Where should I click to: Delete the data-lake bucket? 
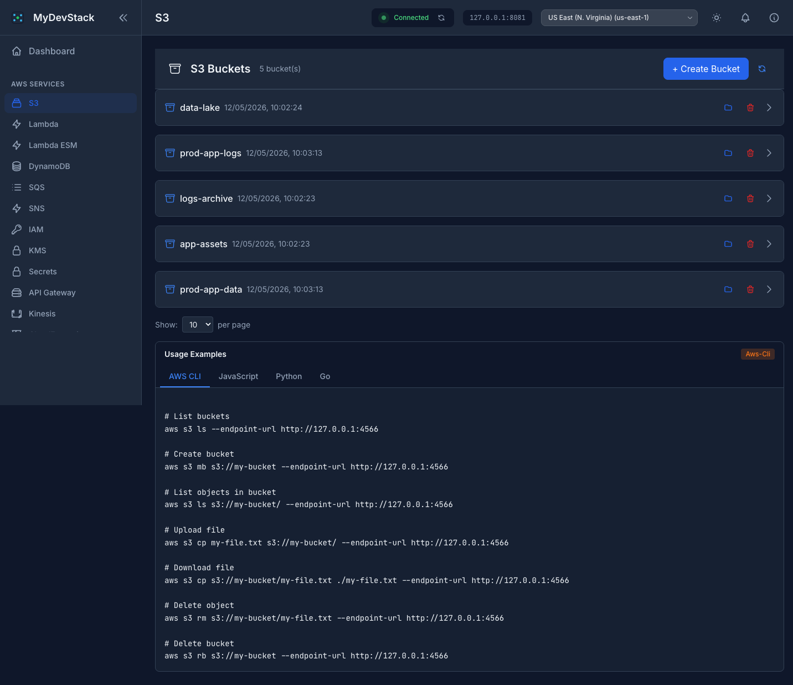pos(750,108)
